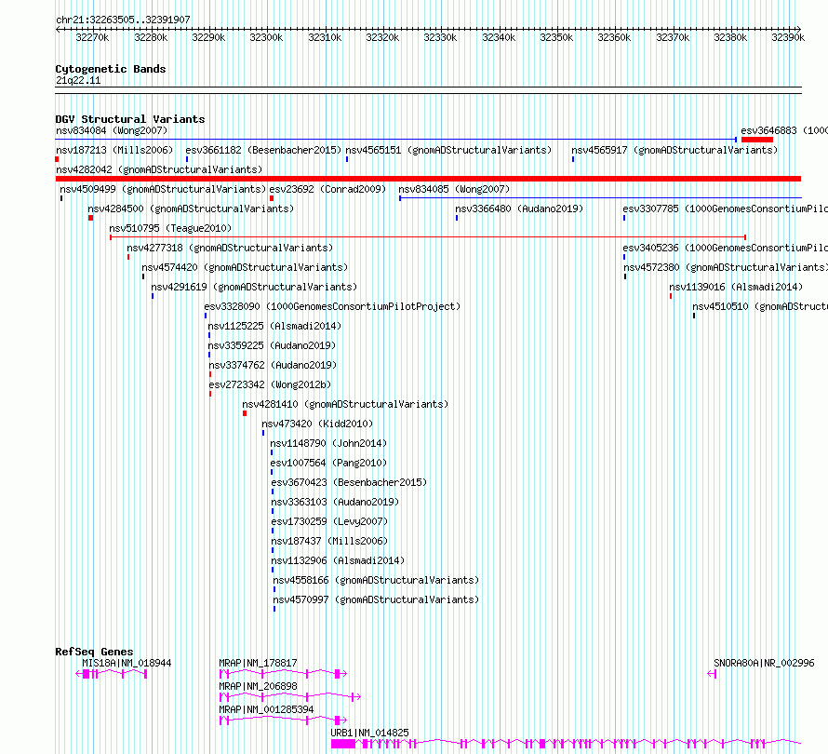828x754 pixels.
Task: Select nsv834085 (Wong2007) label
Action: [454, 189]
